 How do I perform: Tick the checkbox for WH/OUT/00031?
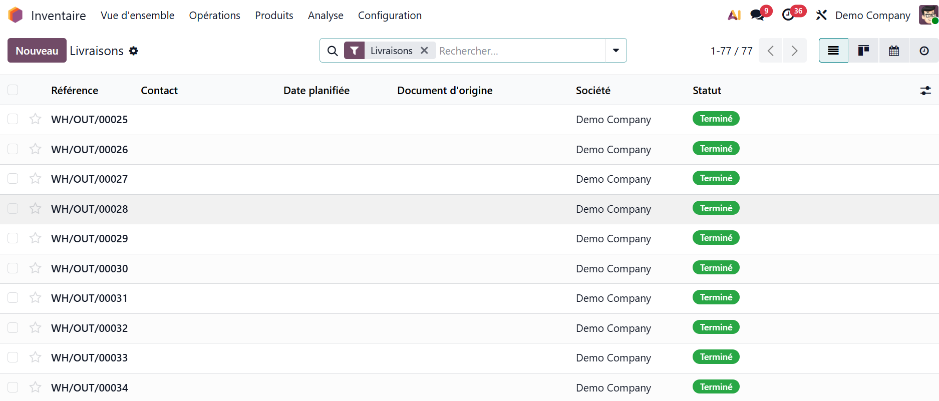click(x=13, y=298)
